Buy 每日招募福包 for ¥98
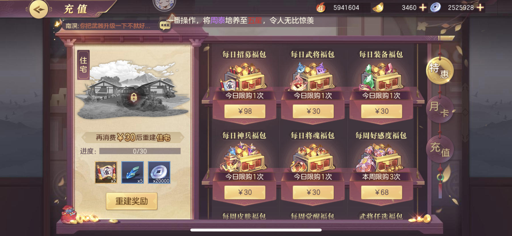 (x=245, y=111)
